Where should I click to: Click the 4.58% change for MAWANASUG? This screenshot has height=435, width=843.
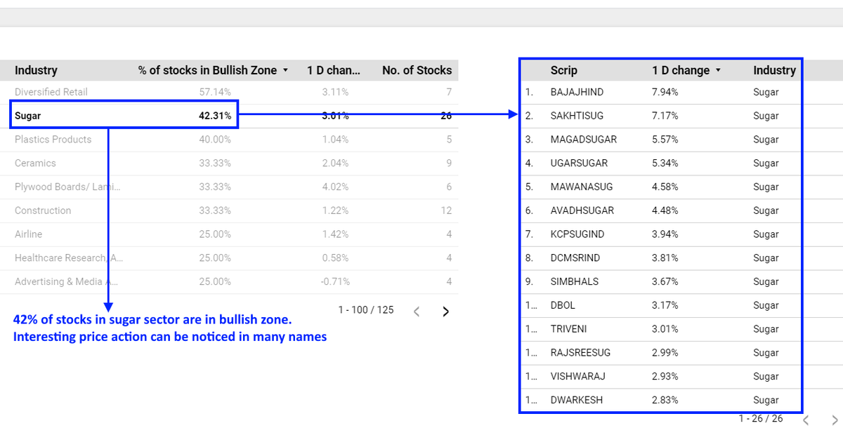pyautogui.click(x=665, y=187)
